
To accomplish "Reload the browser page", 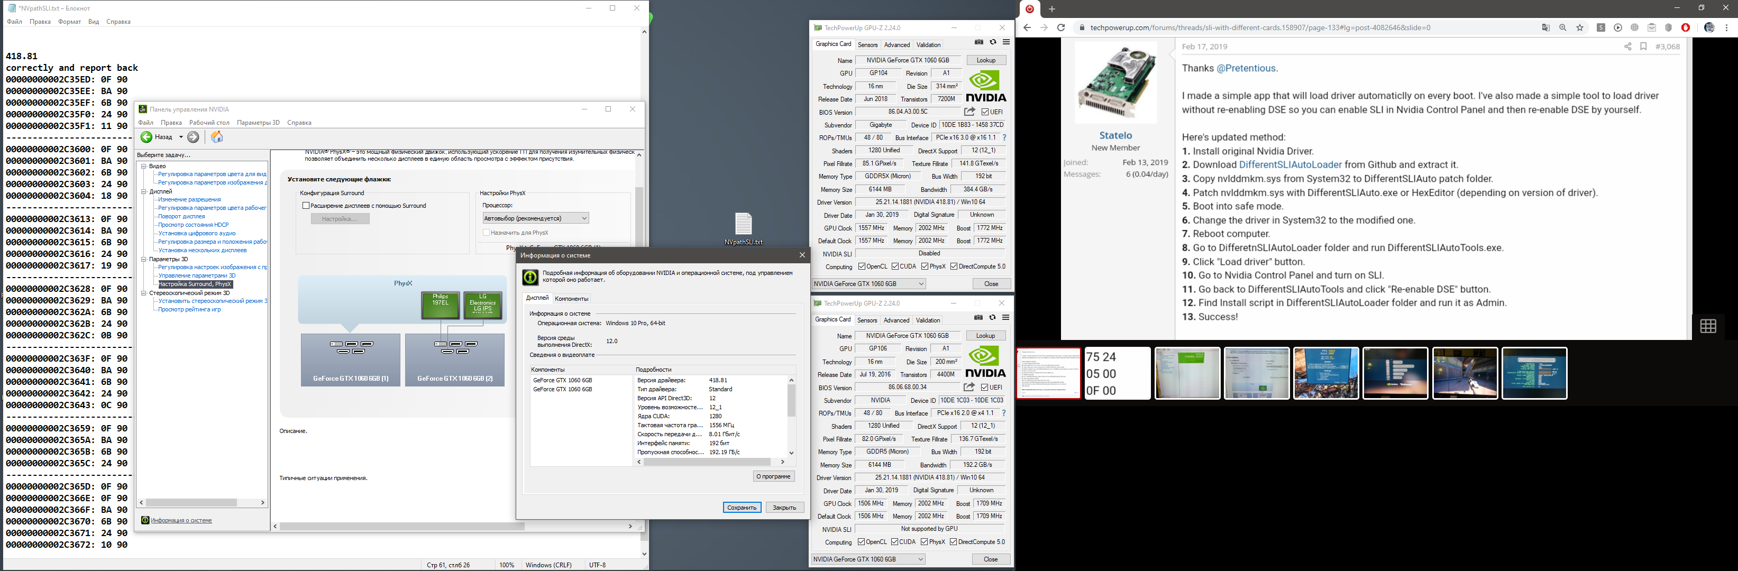I will (x=1060, y=27).
